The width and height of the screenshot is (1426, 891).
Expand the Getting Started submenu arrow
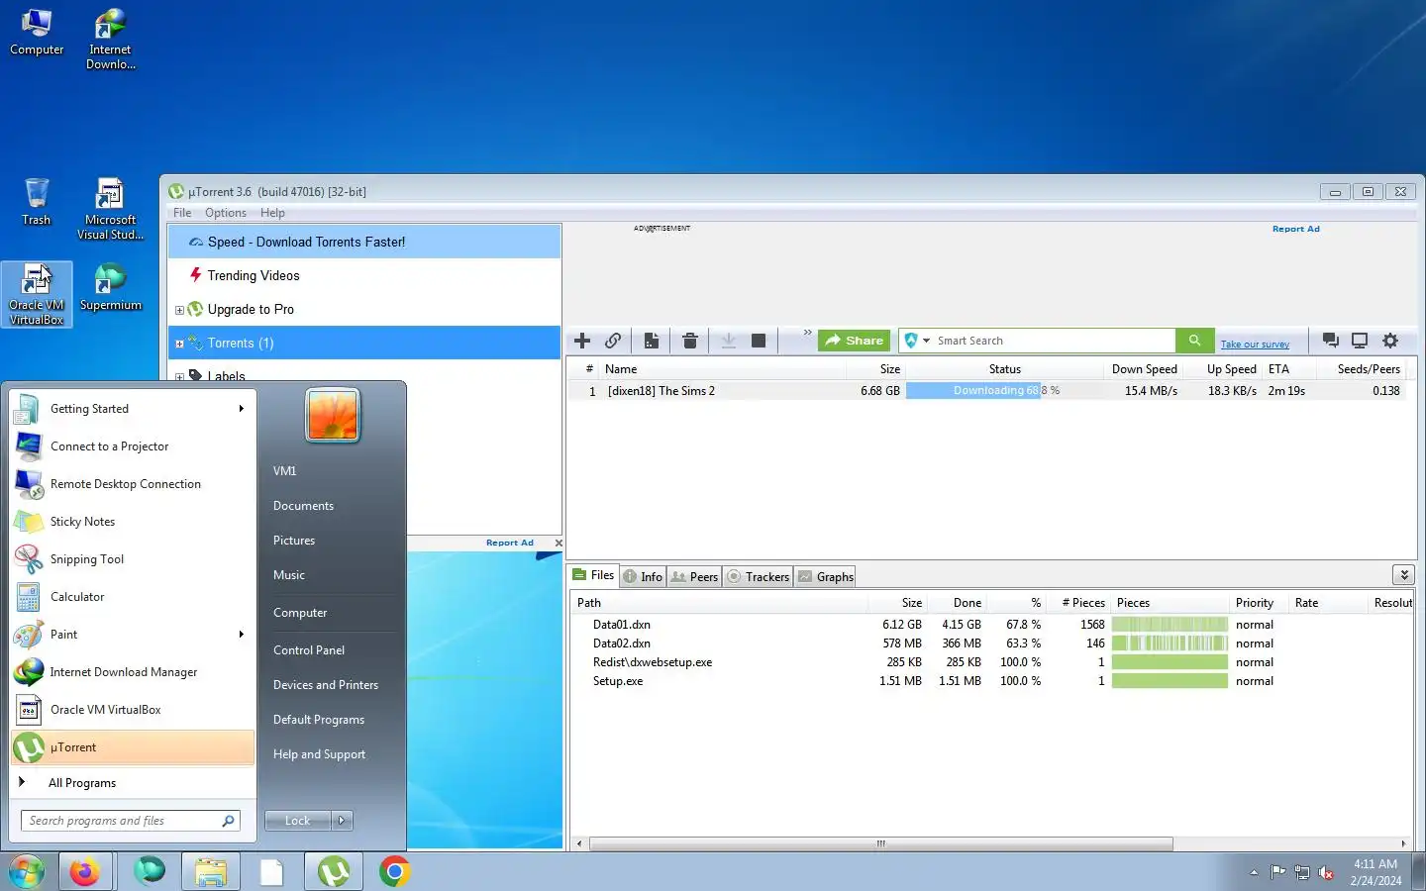241,409
